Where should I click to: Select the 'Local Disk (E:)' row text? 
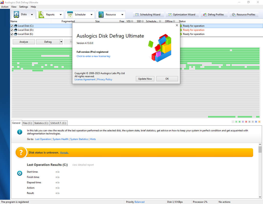[x=26, y=34]
